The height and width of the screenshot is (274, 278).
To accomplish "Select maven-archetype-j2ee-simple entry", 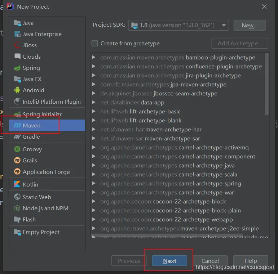I will click(x=180, y=229).
